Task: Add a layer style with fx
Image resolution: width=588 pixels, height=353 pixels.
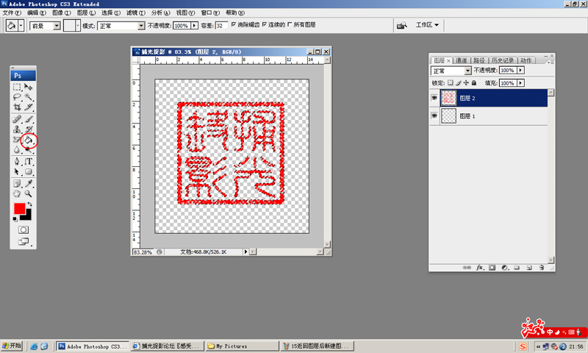Action: coord(480,268)
